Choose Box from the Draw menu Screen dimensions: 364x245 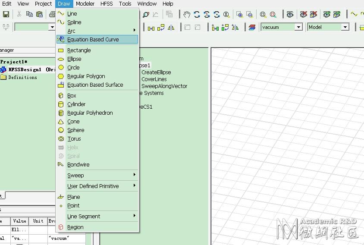click(97, 96)
